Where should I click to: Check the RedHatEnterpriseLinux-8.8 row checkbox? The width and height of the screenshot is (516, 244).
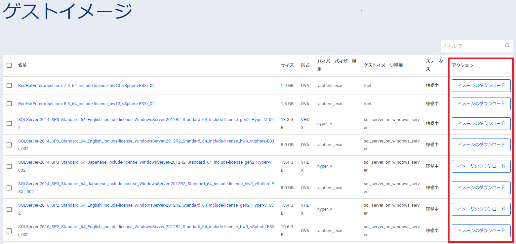(9, 104)
